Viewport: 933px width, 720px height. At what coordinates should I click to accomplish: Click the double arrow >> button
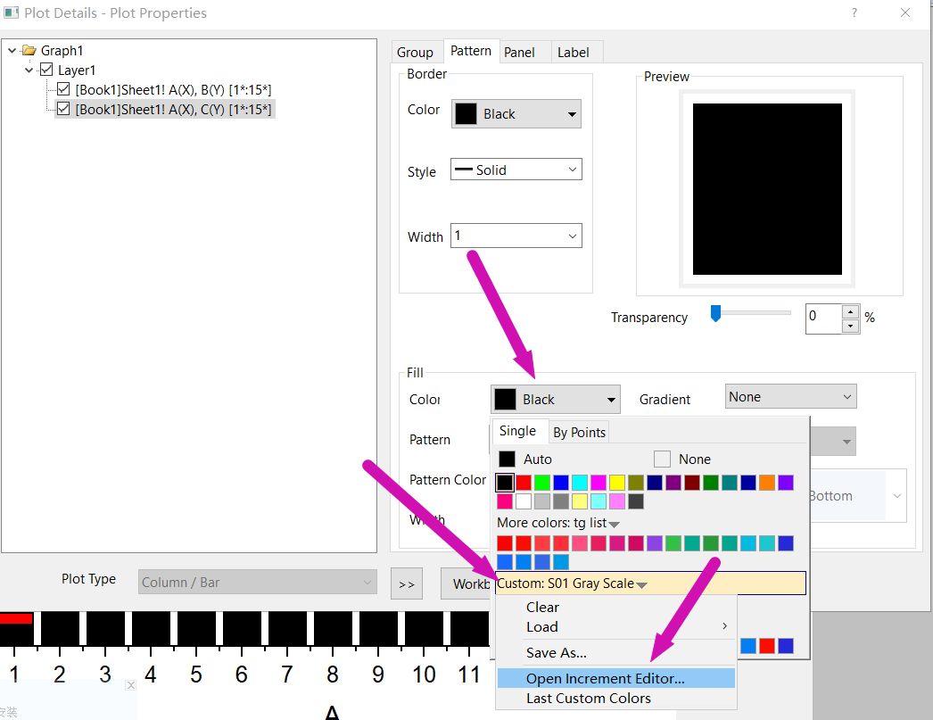click(x=407, y=583)
